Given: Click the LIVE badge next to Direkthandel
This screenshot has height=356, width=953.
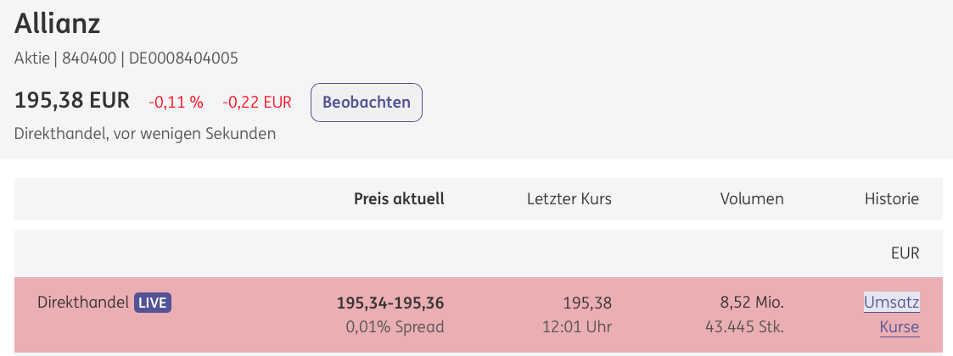Looking at the screenshot, I should pos(153,303).
